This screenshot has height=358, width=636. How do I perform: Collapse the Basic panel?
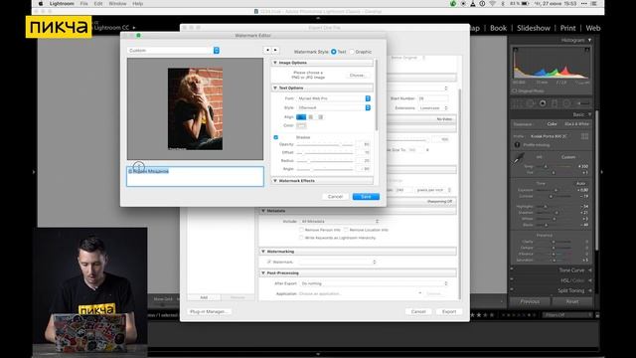(589, 115)
